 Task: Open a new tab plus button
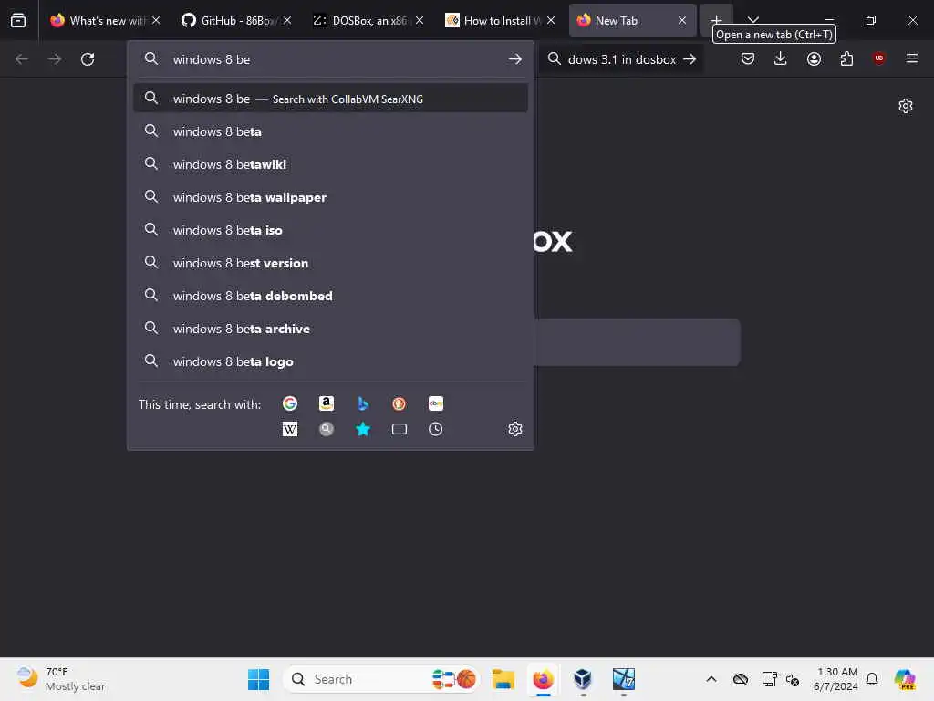click(717, 20)
